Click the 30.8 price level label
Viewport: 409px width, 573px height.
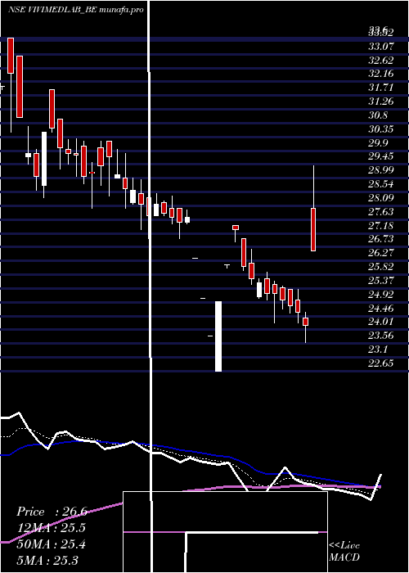[378, 115]
